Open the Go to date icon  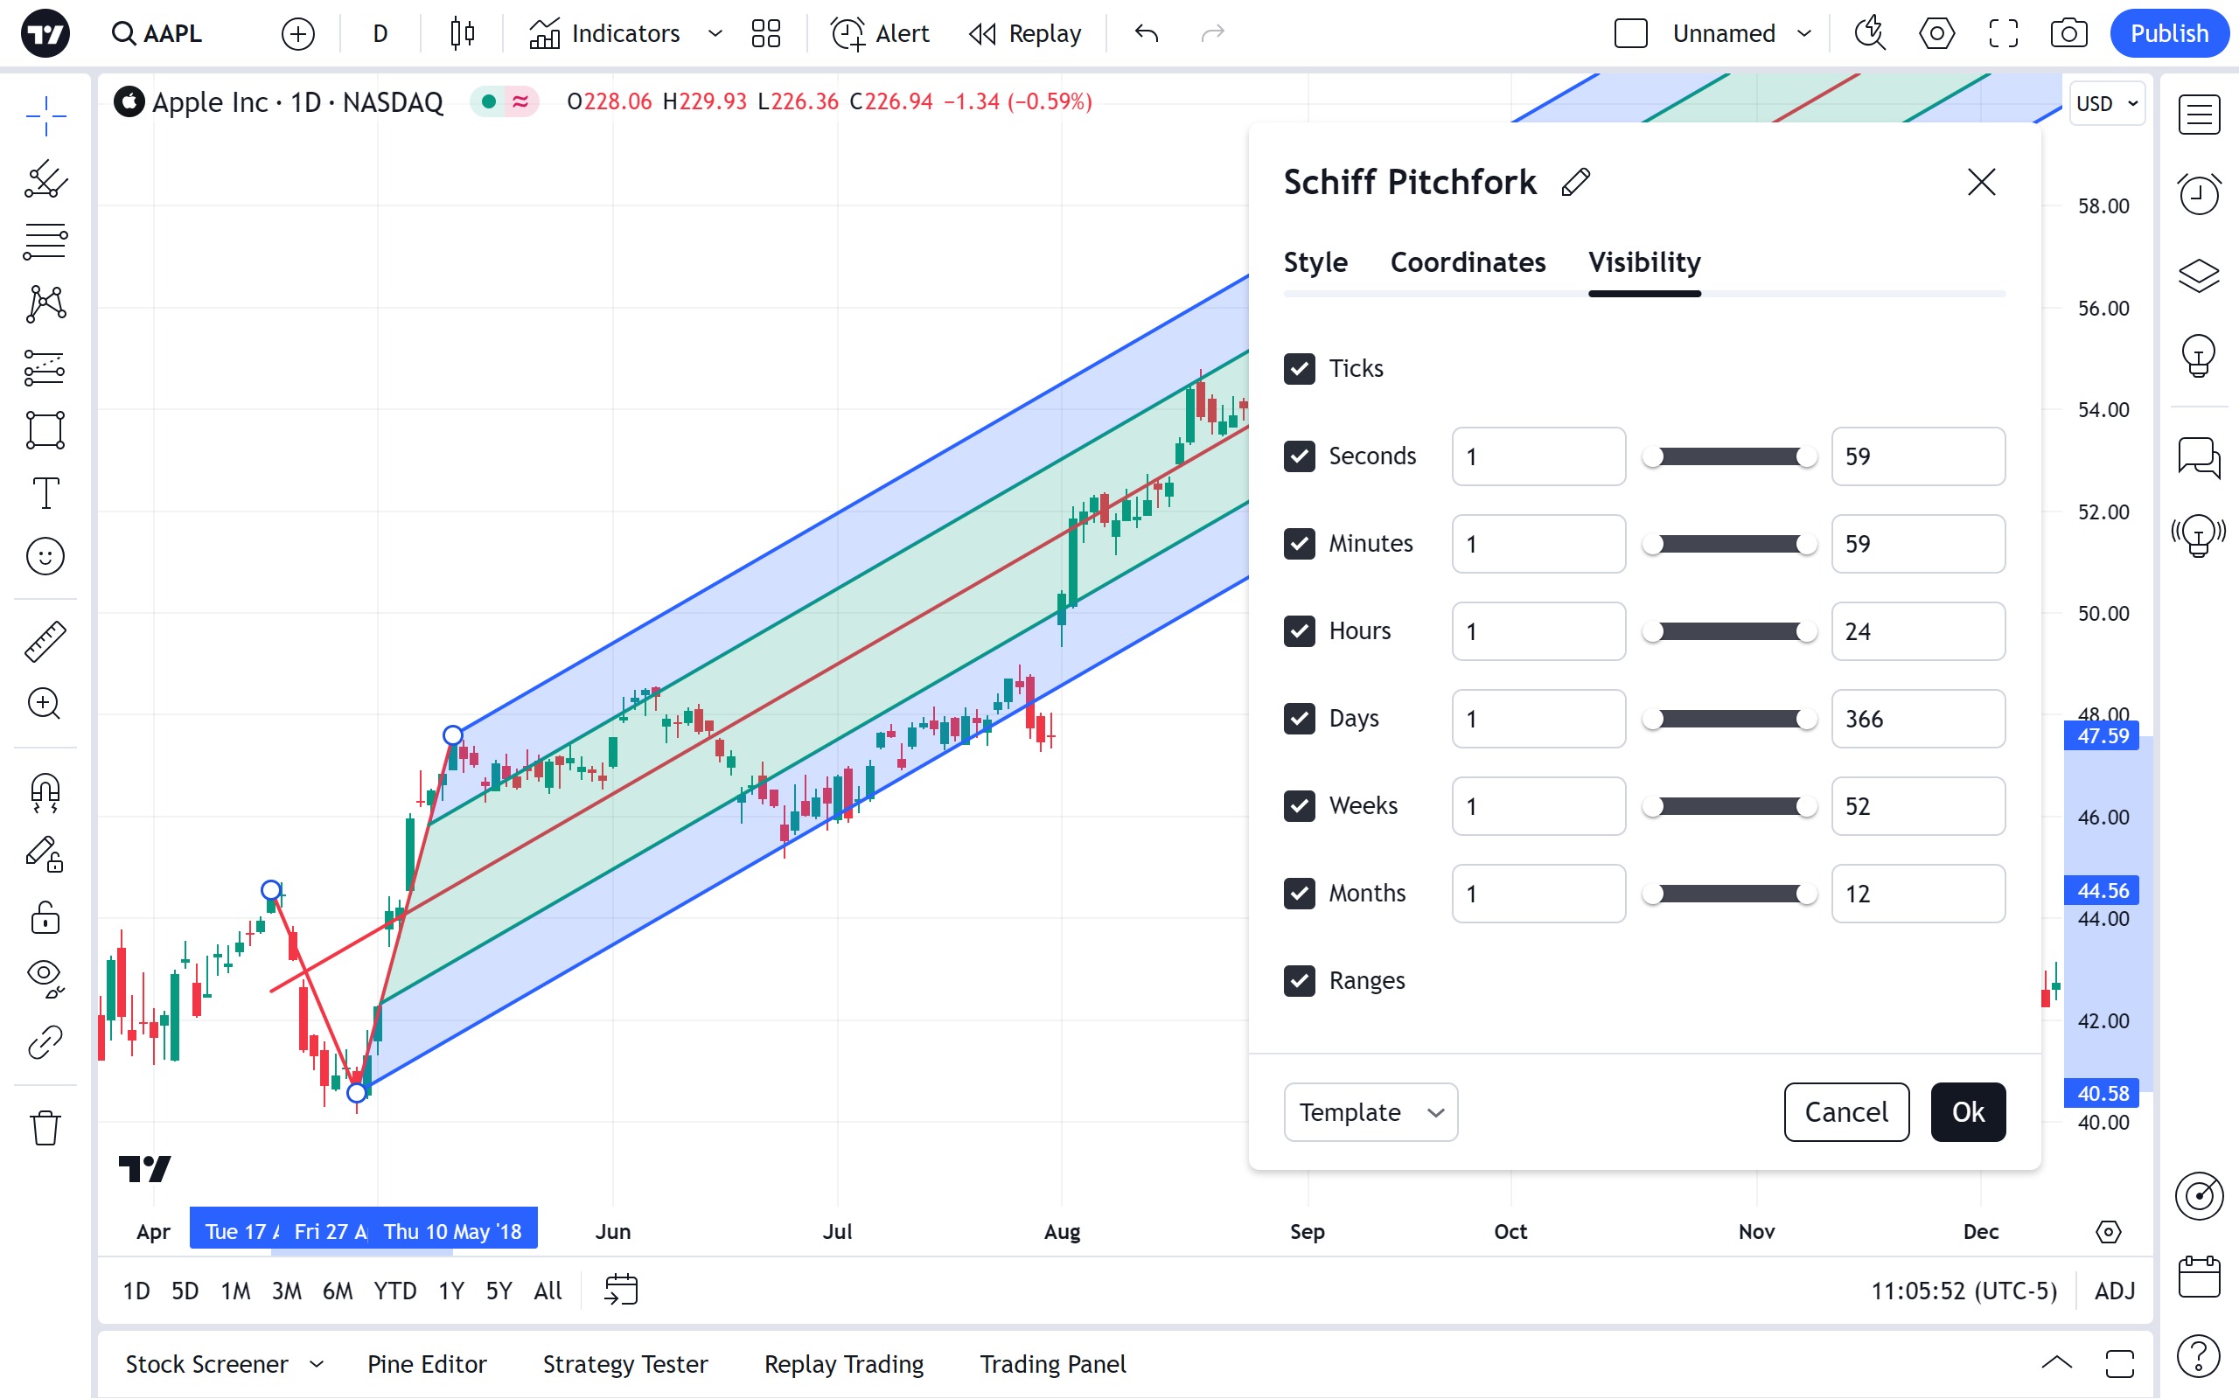coord(621,1290)
